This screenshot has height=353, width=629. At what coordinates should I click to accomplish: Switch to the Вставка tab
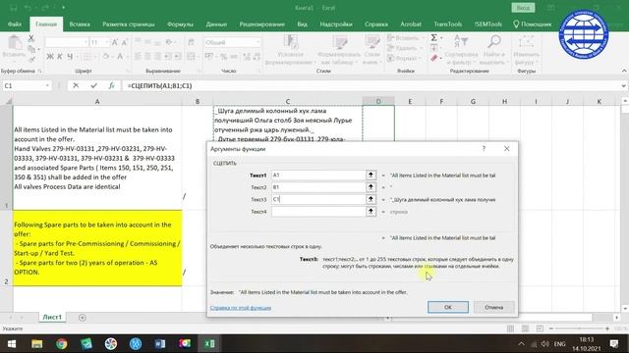[x=80, y=24]
